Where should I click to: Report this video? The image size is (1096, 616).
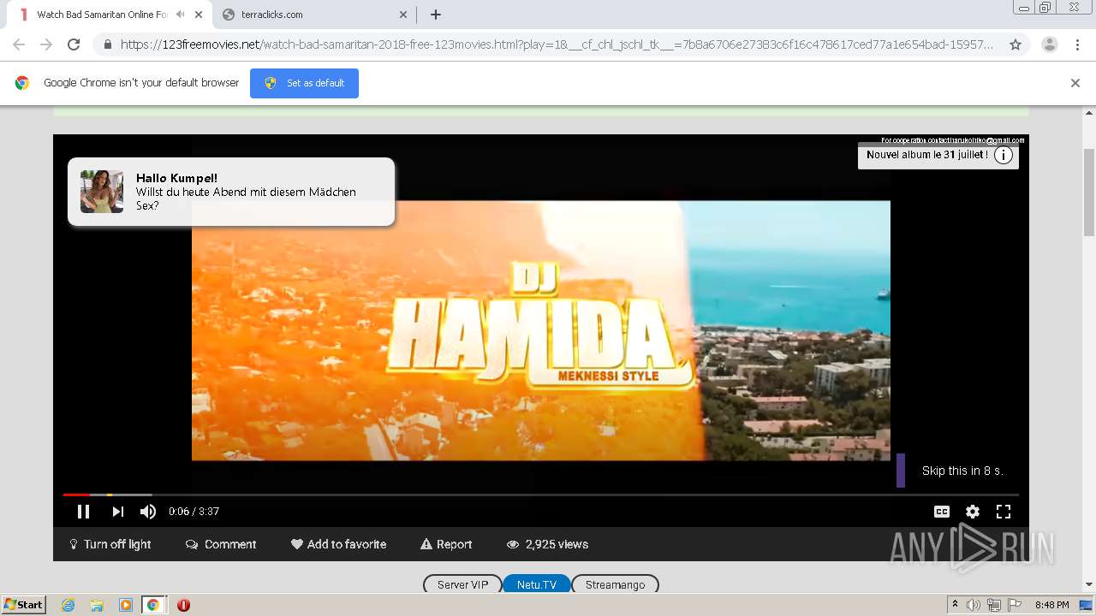click(446, 544)
